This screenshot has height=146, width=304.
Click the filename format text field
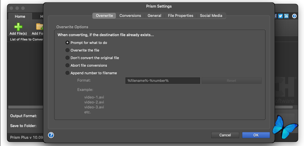point(163,80)
